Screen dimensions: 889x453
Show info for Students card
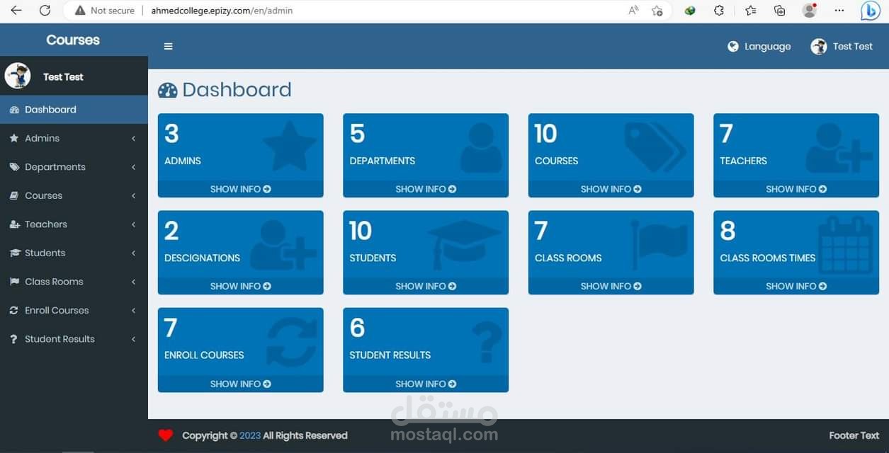(426, 286)
